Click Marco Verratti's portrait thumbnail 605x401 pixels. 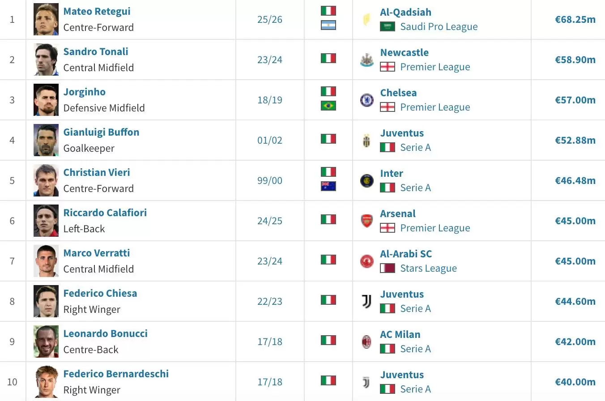pyautogui.click(x=46, y=261)
